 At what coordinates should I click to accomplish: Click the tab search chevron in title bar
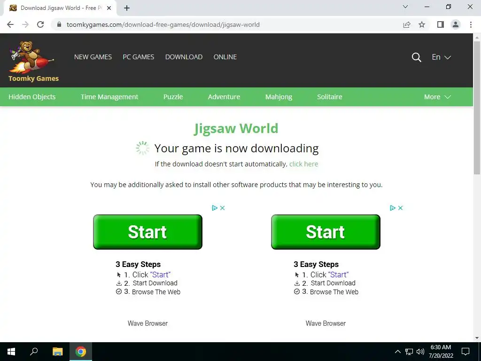click(405, 7)
